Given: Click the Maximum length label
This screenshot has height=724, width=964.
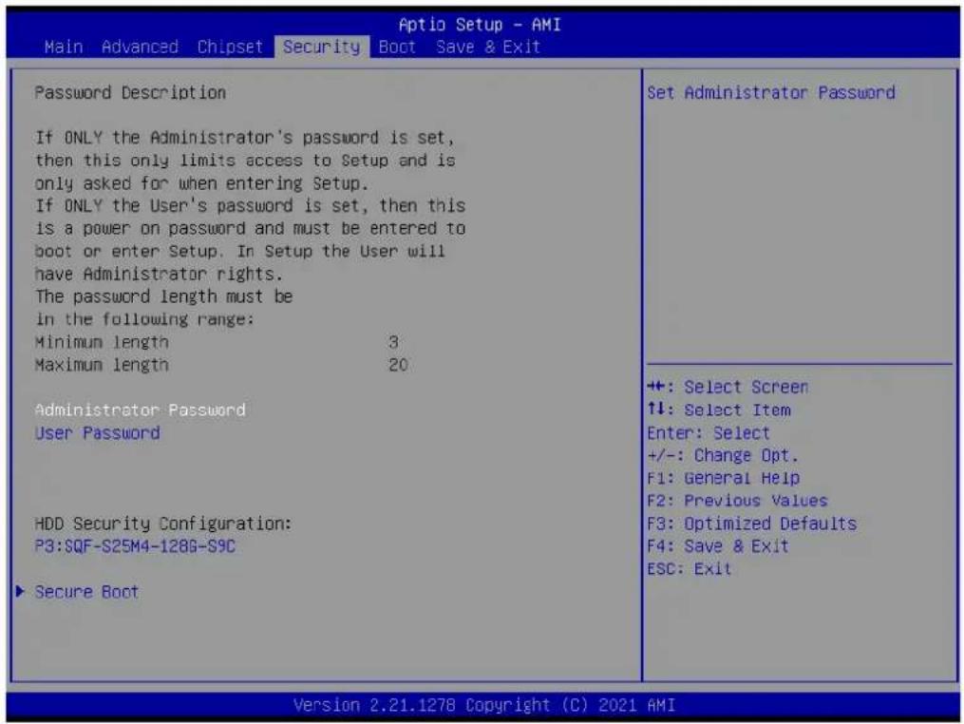Looking at the screenshot, I should (x=102, y=365).
